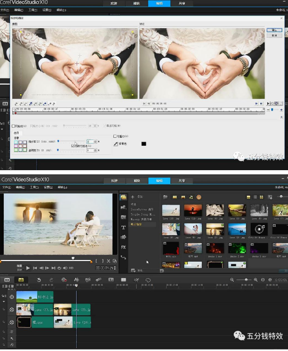The image size is (288, 351).
Task: Switch to Timeline view in timeline toolbar
Action: pyautogui.click(x=21, y=280)
